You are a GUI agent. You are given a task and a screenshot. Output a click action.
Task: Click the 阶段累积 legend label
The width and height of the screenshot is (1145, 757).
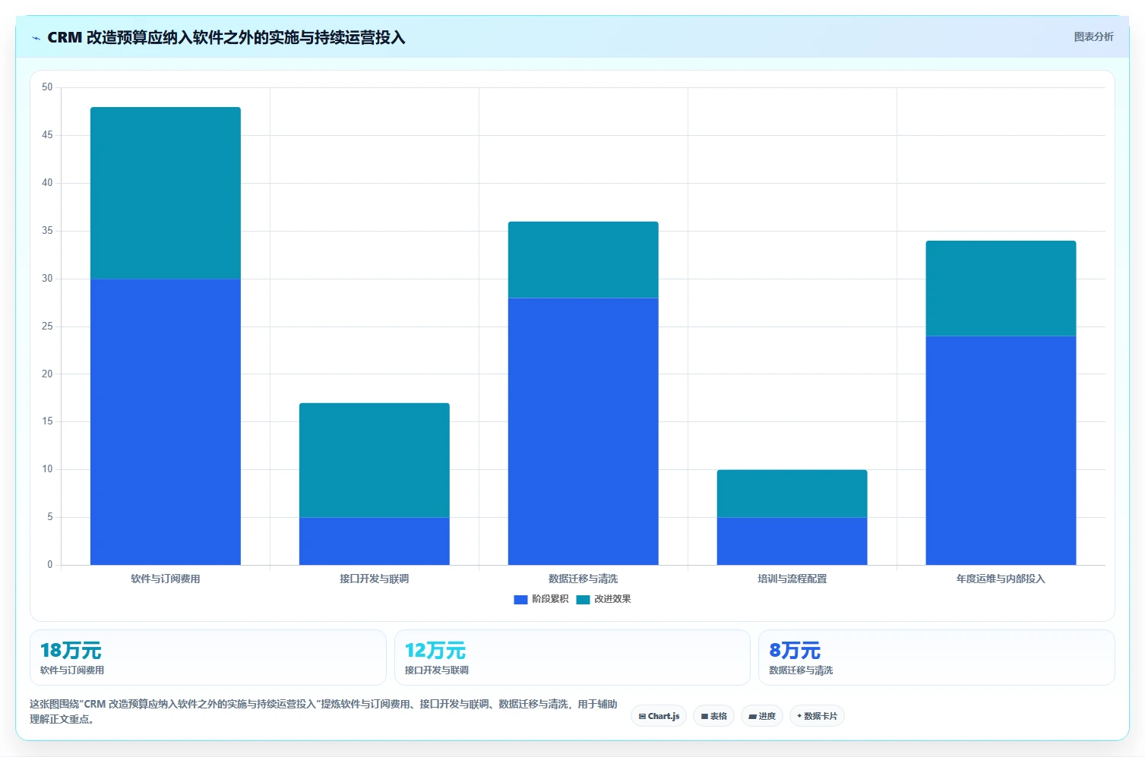pos(550,599)
